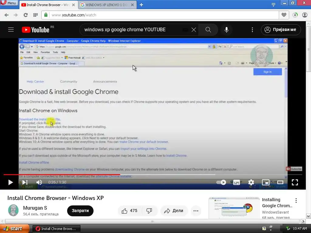
Task: Open the Windows XP start button
Action: 14,228
